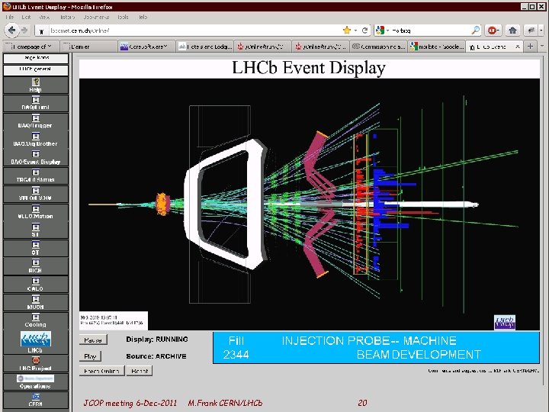The width and height of the screenshot is (549, 412).
Task: Click the 'Source: ARCHIVE' status text
Action: (x=156, y=356)
